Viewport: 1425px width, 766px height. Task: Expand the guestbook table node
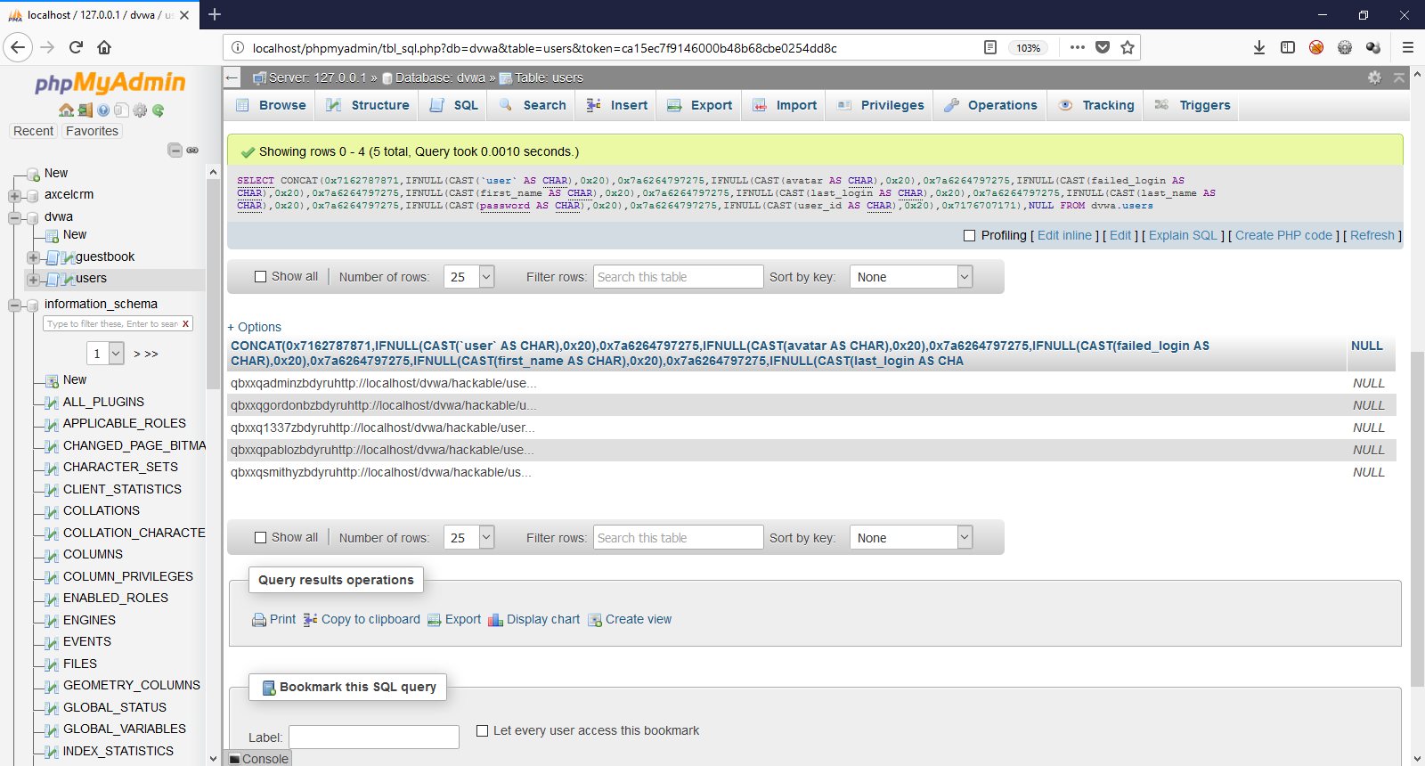[x=33, y=257]
